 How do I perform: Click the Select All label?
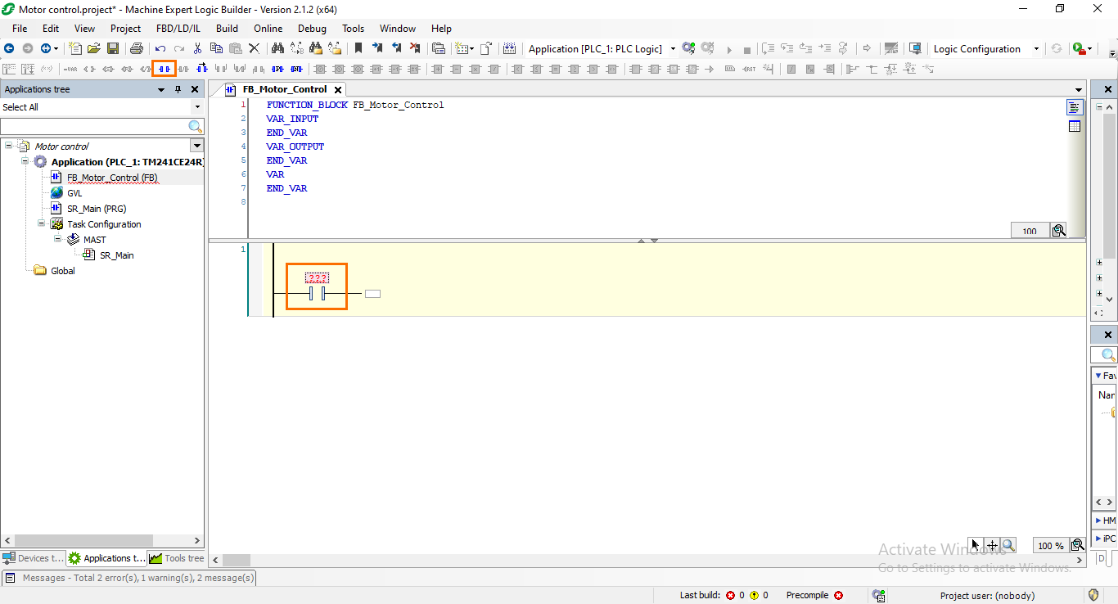(x=20, y=106)
